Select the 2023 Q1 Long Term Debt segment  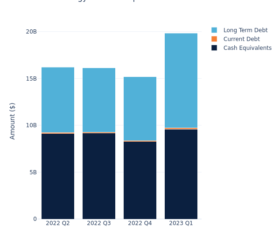pos(181,80)
